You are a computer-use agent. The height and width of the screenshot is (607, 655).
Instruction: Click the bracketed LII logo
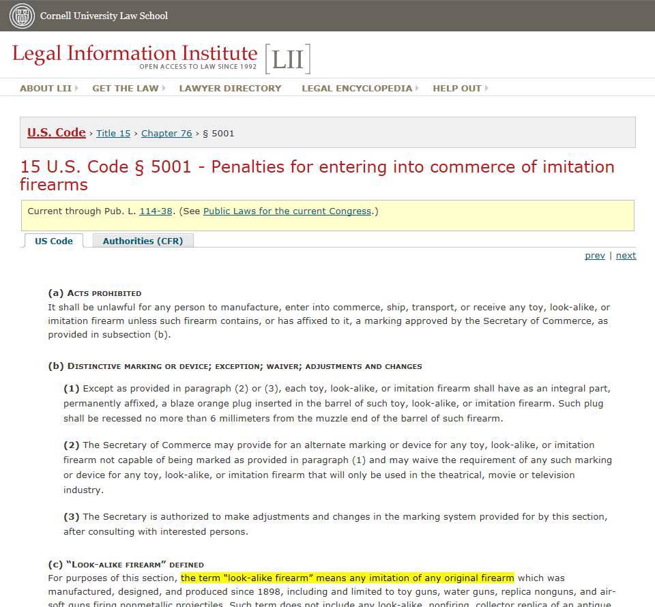pyautogui.click(x=287, y=59)
